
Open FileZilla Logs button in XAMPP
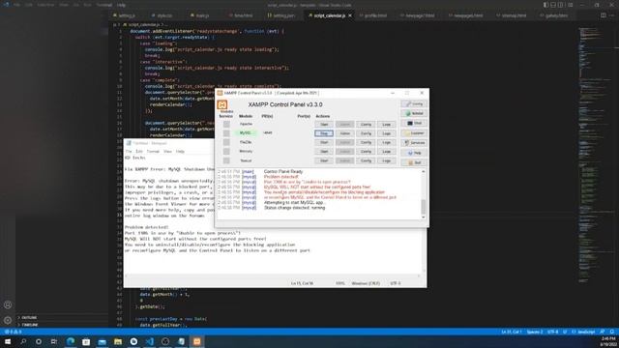click(386, 142)
